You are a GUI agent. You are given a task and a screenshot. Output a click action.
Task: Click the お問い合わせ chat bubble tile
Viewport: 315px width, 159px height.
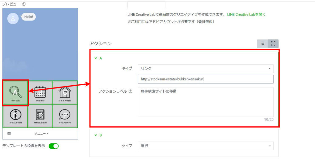click(x=65, y=116)
